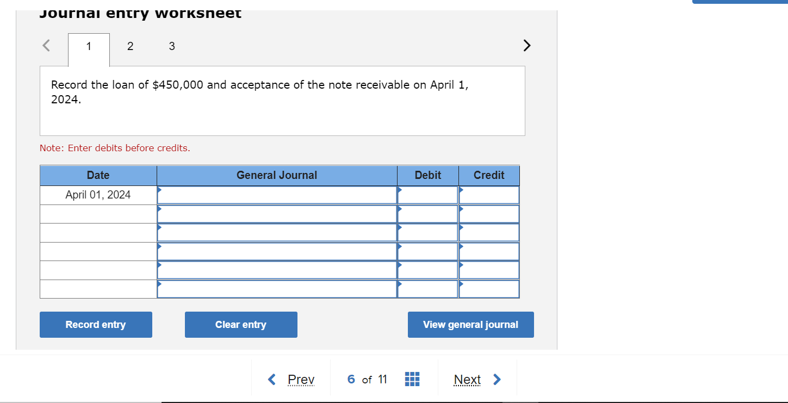Viewport: 788px width, 403px height.
Task: Open the question grid navigator icon
Action: coord(412,379)
